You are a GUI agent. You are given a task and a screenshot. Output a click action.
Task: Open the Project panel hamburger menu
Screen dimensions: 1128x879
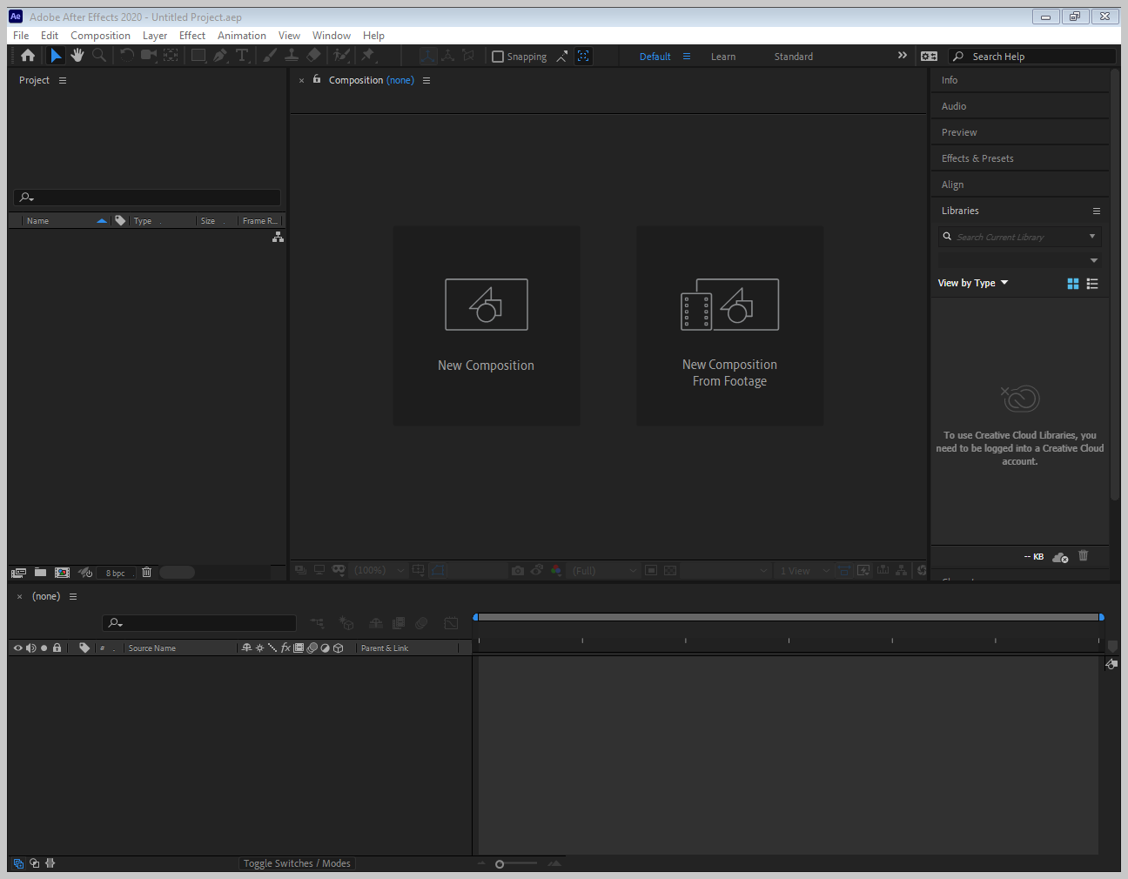[x=63, y=80]
